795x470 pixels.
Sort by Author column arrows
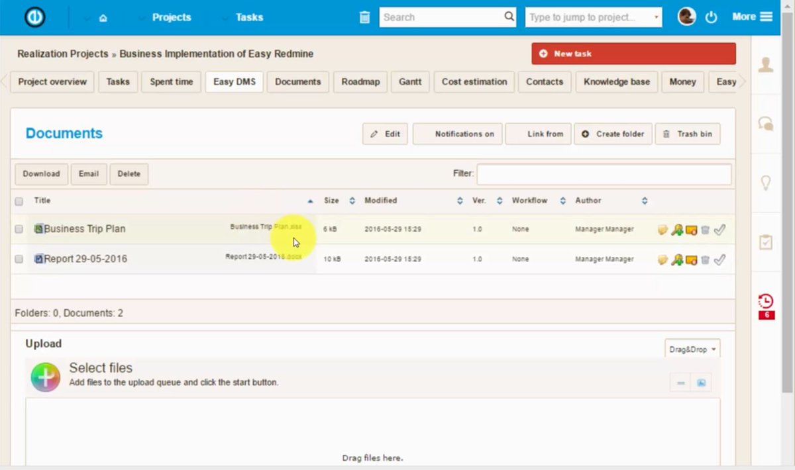[645, 201]
